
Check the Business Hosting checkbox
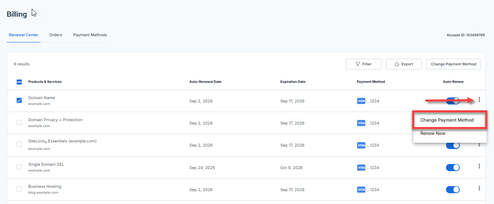click(x=19, y=189)
